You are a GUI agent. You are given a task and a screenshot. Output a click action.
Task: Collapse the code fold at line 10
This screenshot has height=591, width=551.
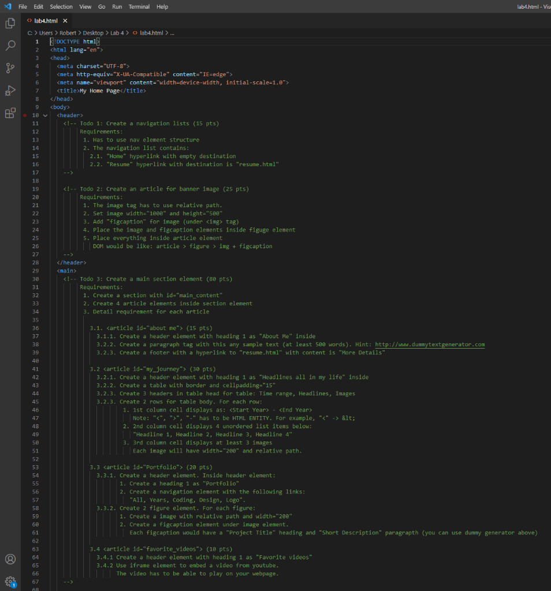coord(45,115)
